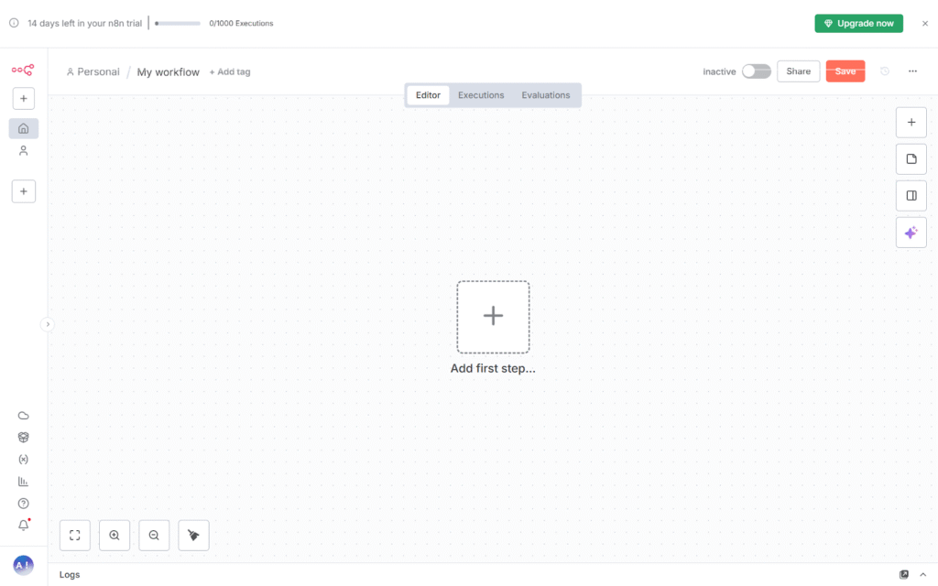Click the n8n logo icon

point(23,70)
